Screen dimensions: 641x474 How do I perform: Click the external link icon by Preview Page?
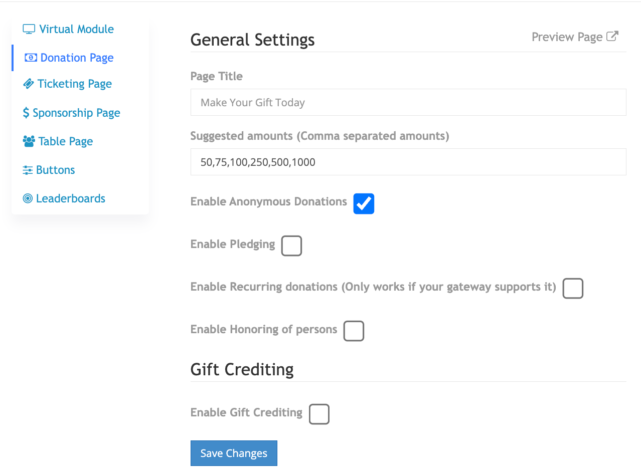(612, 37)
